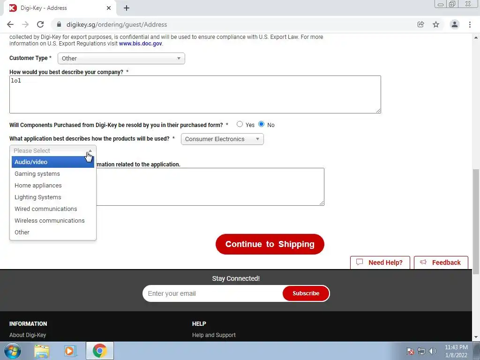This screenshot has width=480, height=360.
Task: Select No for resold components
Action: (x=262, y=124)
